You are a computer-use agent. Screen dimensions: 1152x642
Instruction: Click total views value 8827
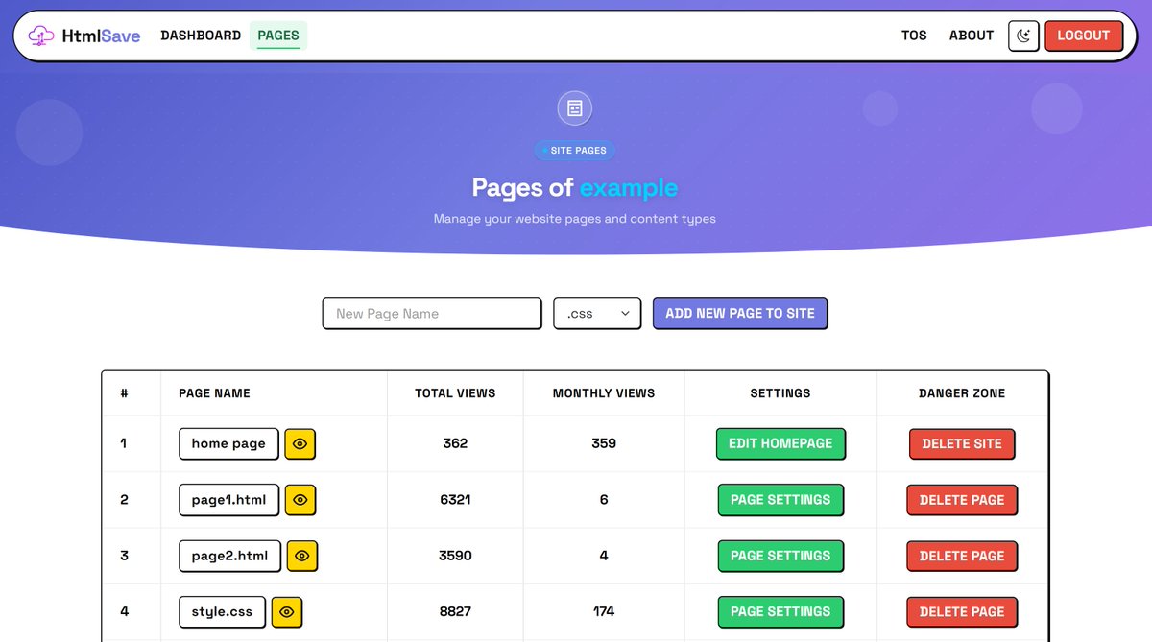[455, 611]
